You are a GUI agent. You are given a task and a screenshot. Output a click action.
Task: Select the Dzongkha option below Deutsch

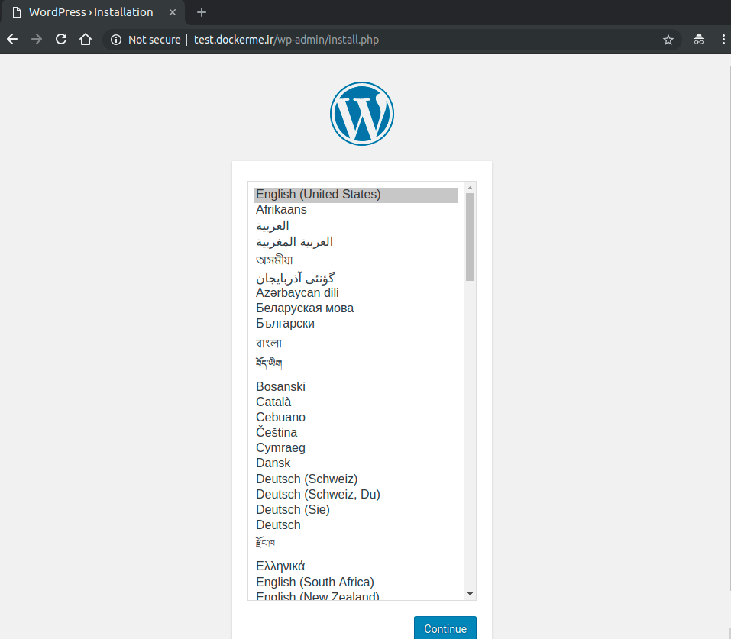356,543
